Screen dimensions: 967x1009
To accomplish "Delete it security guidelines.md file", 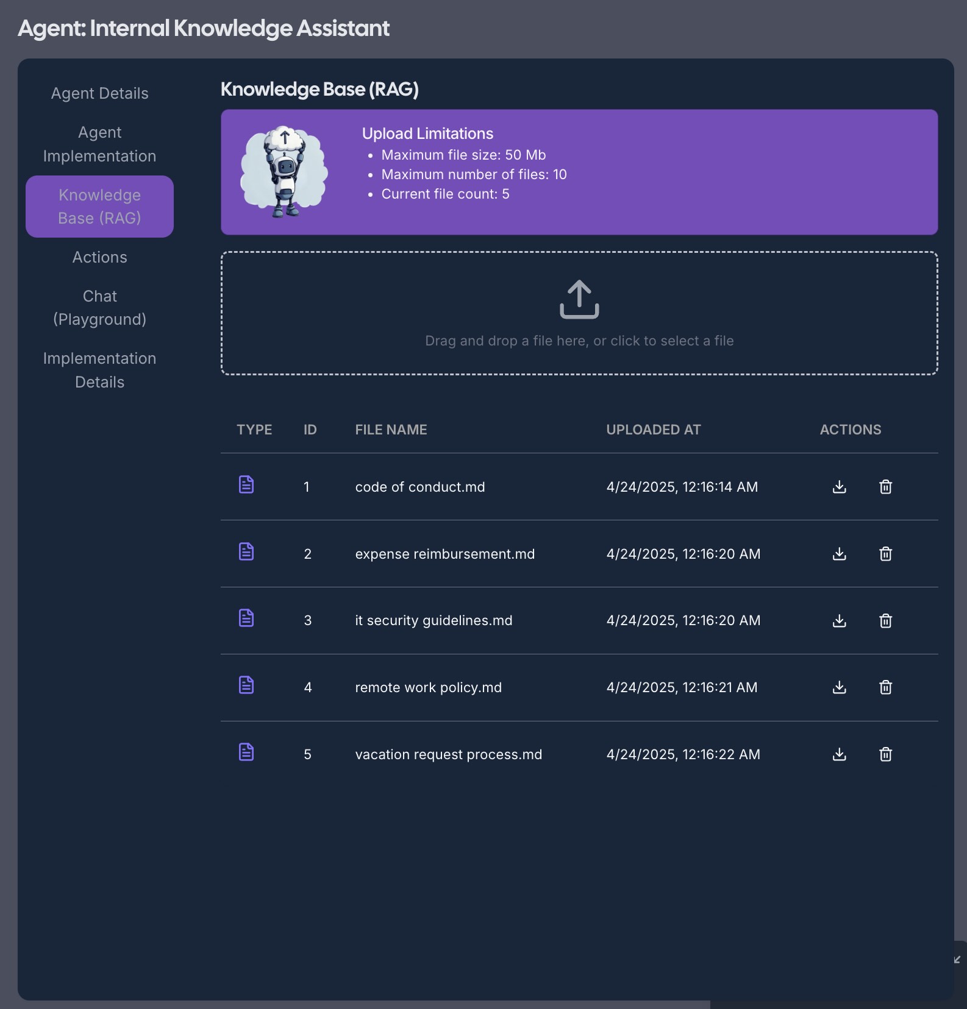I will click(x=886, y=621).
